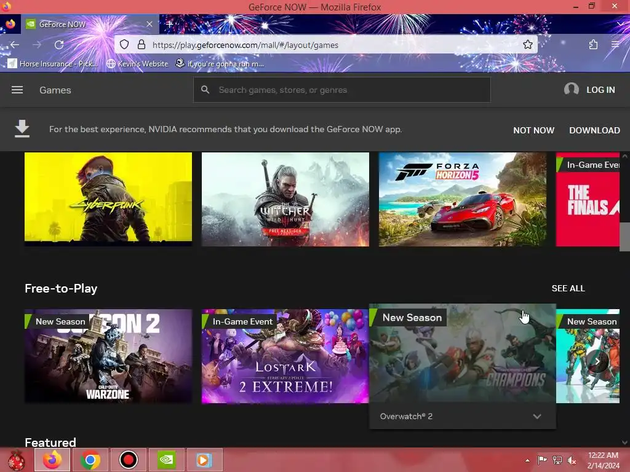The image size is (630, 472).
Task: Click the Start button ornament icon
Action: coord(16,461)
